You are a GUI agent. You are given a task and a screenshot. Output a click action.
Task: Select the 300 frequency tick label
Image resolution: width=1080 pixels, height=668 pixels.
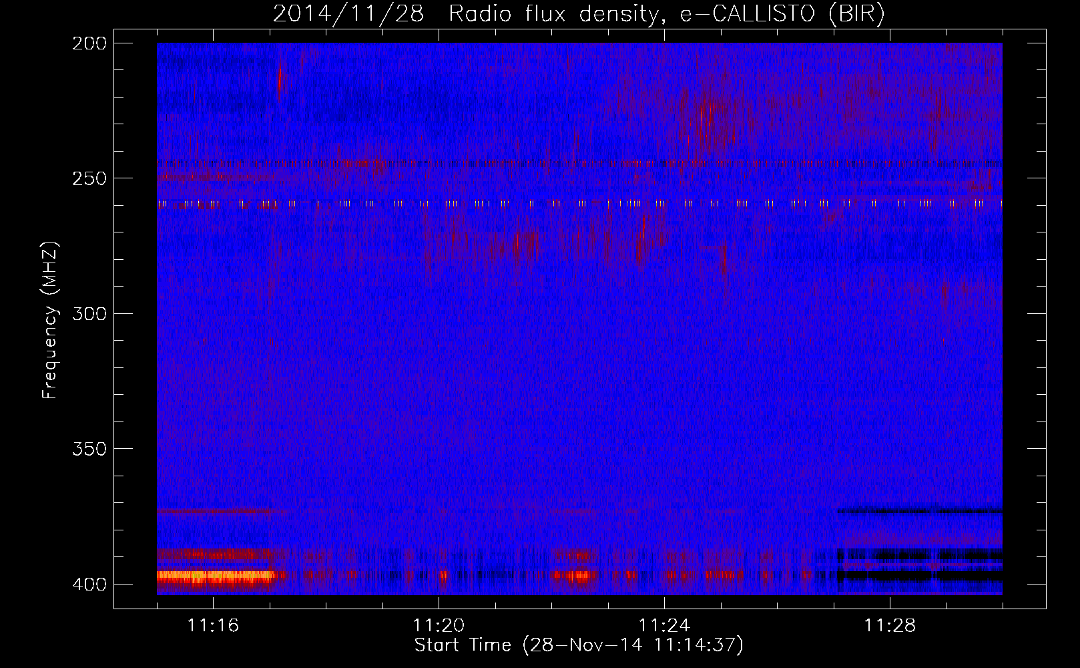click(x=89, y=313)
